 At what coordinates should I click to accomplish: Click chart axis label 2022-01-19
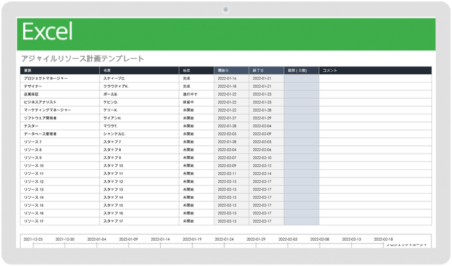point(192,239)
